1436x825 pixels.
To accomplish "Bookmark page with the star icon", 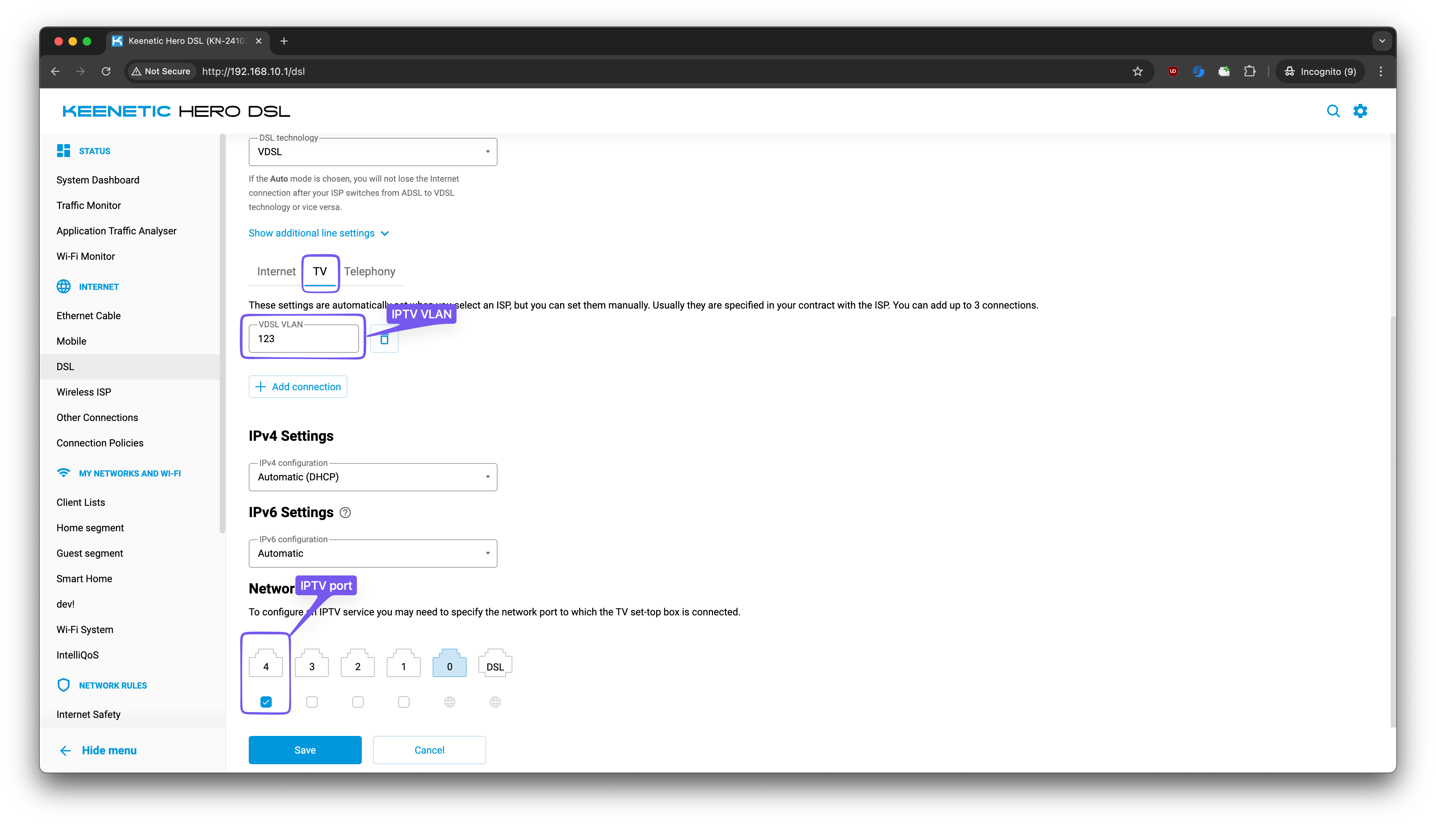I will [x=1137, y=71].
